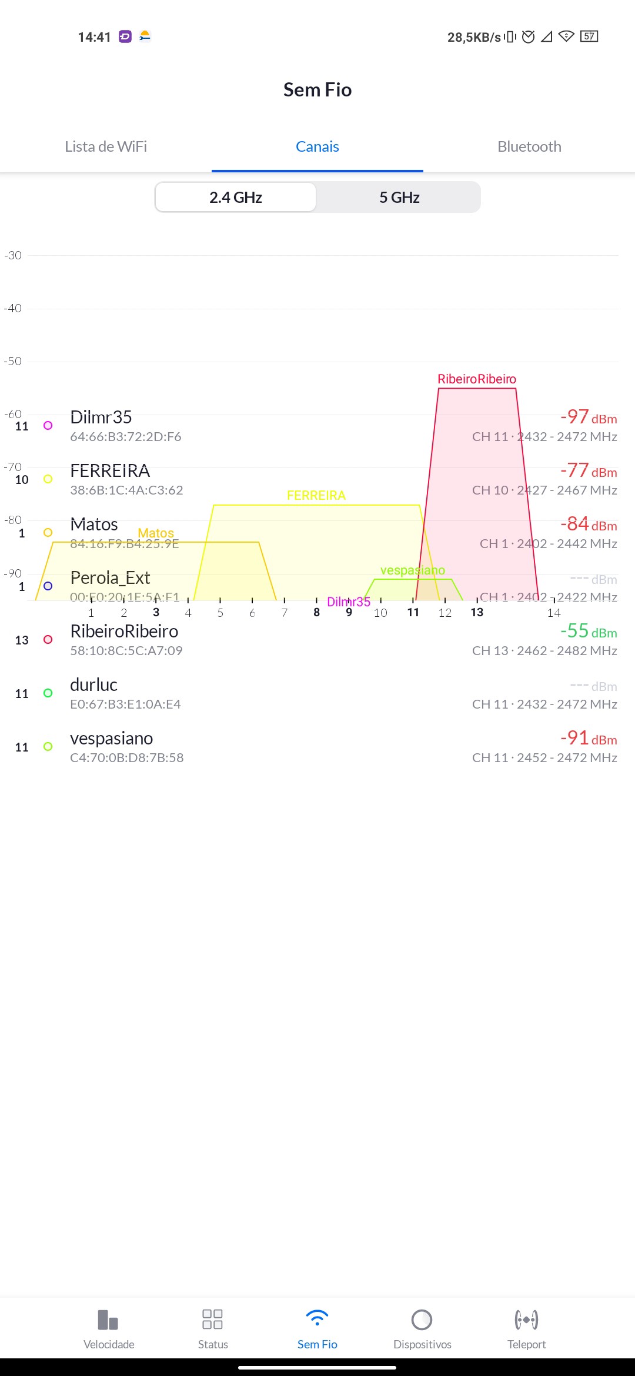Viewport: 635px width, 1376px height.
Task: Tap the durluc network row
Action: [x=317, y=693]
